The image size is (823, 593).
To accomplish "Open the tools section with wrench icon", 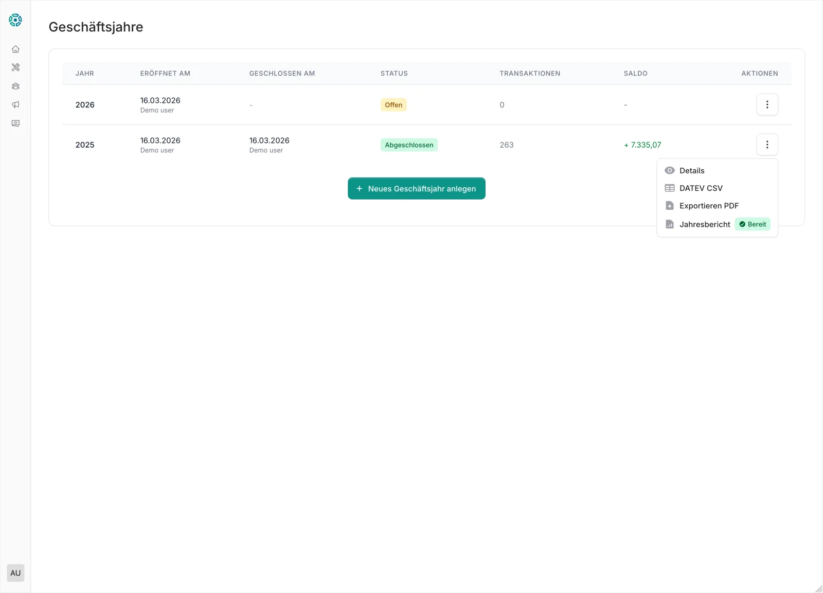I will pos(15,67).
